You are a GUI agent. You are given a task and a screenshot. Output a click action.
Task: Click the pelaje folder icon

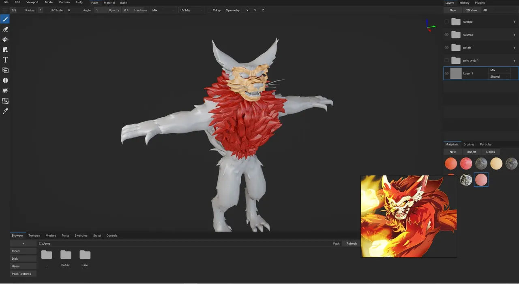click(x=456, y=48)
